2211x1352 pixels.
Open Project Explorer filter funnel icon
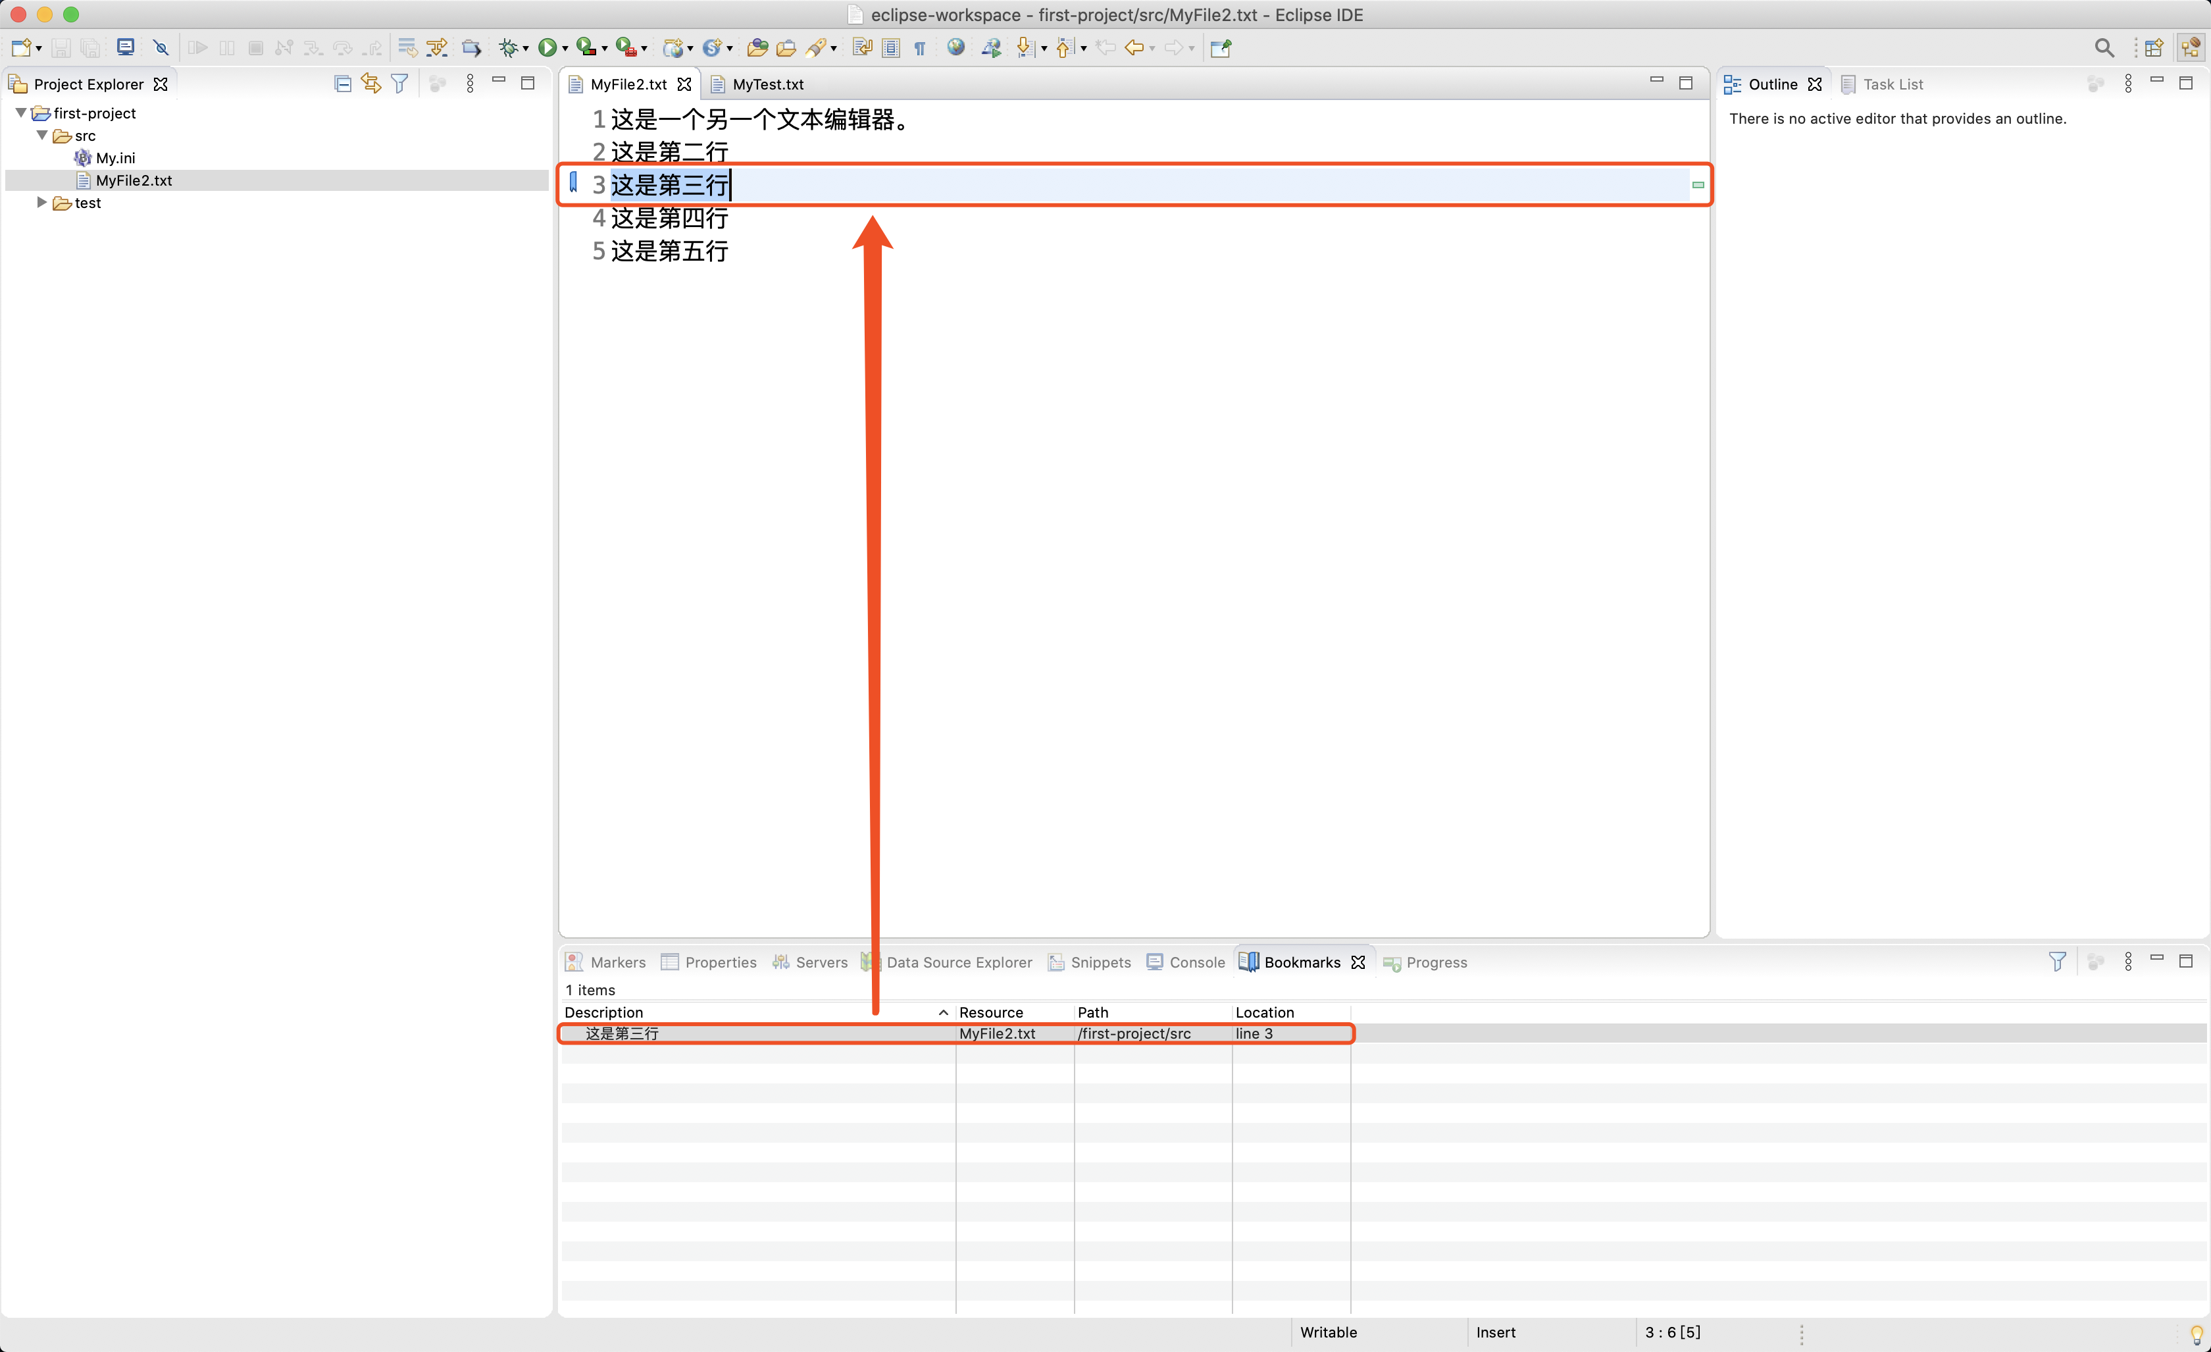(x=400, y=84)
